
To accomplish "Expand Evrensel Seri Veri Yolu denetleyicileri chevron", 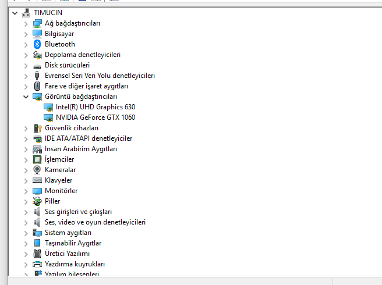I will (x=26, y=76).
